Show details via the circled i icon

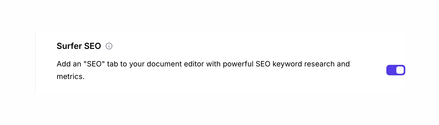coord(109,46)
